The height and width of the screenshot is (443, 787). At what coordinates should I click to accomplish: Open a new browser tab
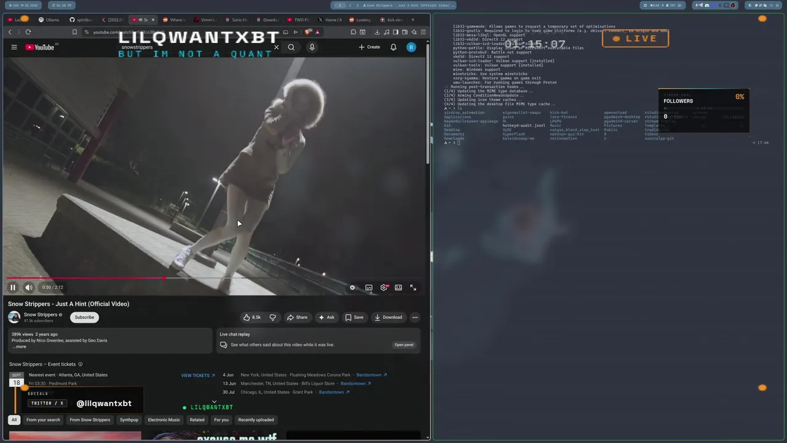point(413,20)
